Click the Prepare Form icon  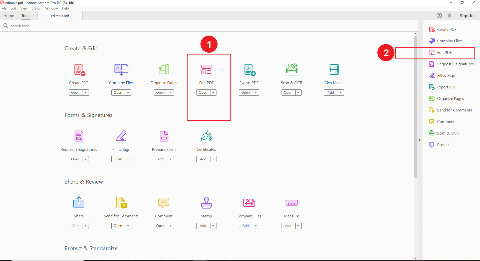pos(164,136)
